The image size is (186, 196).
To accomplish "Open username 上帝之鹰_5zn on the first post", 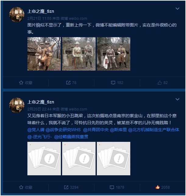I will (41, 11).
